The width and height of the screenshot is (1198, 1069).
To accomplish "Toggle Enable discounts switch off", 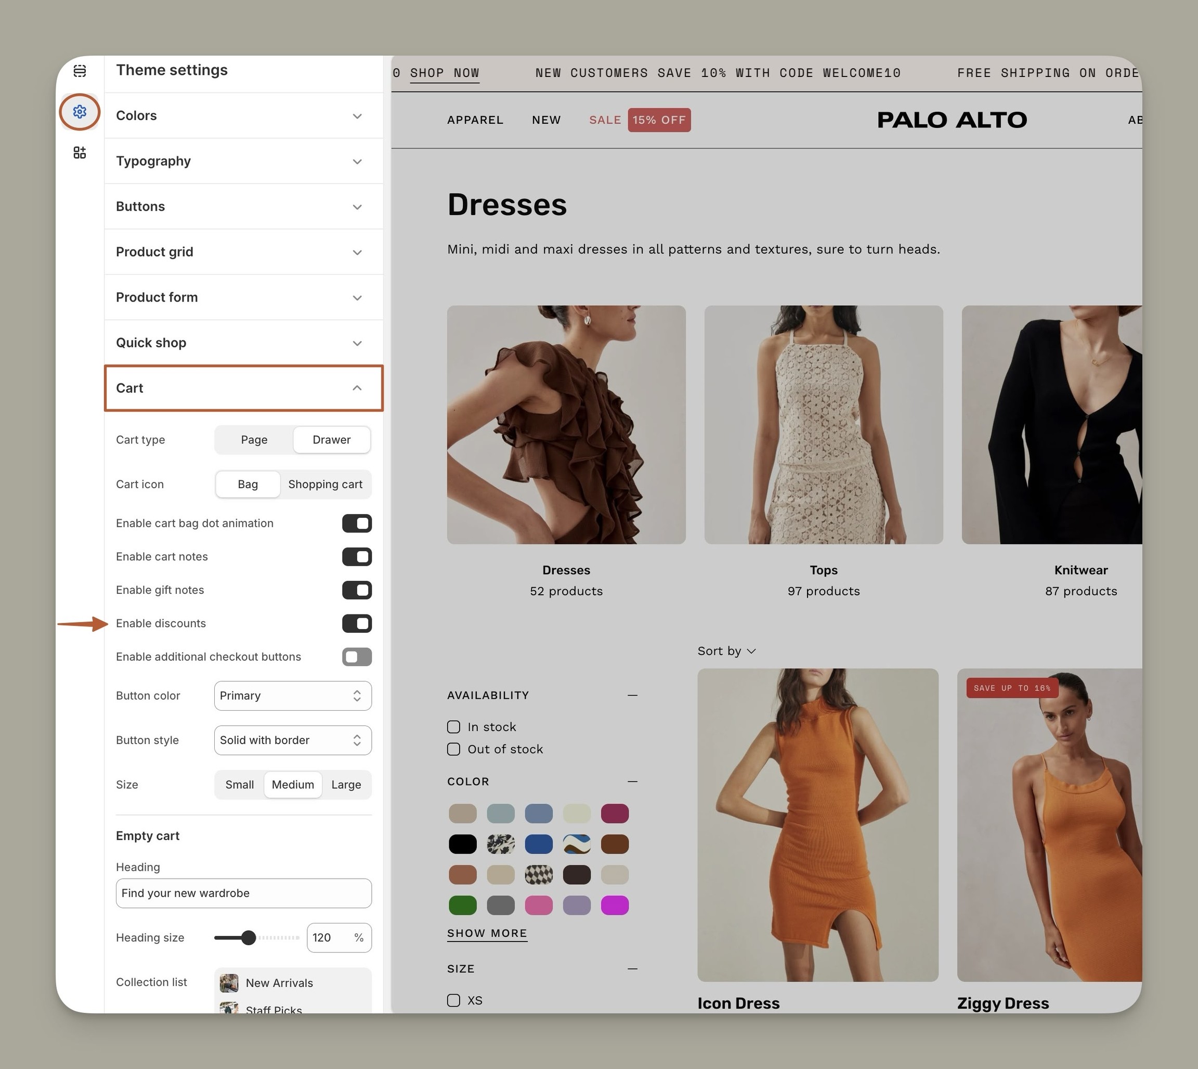I will [x=357, y=623].
